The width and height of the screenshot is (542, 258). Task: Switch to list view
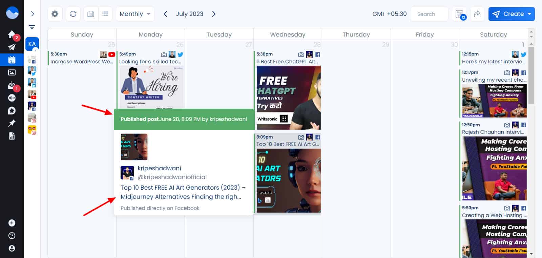tap(105, 14)
